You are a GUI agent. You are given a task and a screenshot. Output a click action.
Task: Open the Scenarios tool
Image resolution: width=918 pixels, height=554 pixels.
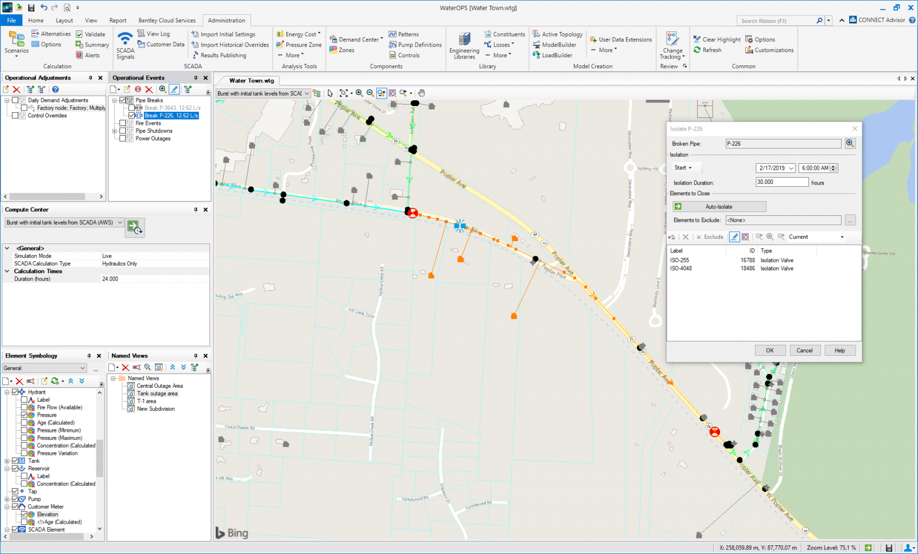point(16,44)
